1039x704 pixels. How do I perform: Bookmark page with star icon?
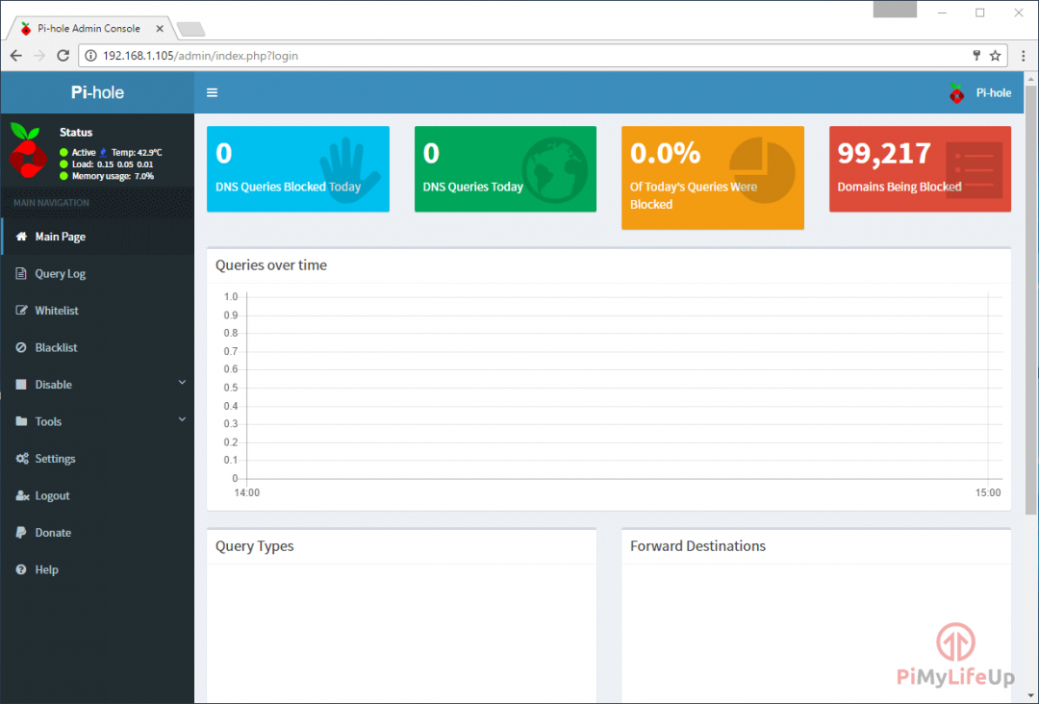[996, 56]
